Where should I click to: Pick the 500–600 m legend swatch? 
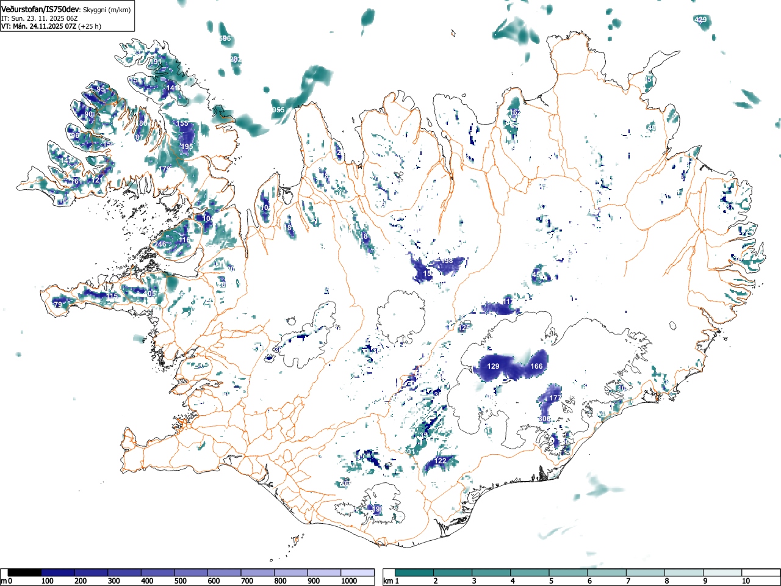191,573
